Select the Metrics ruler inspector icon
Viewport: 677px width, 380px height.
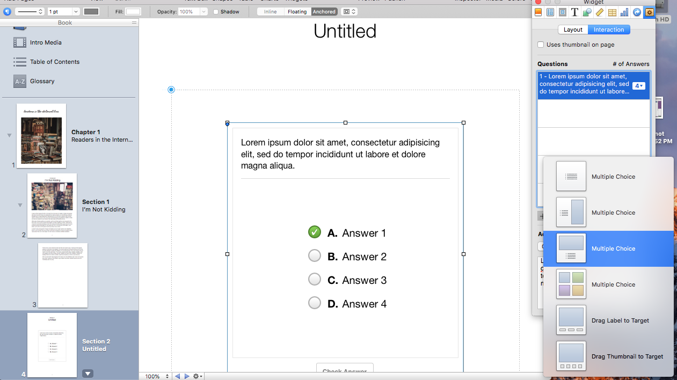tap(600, 12)
